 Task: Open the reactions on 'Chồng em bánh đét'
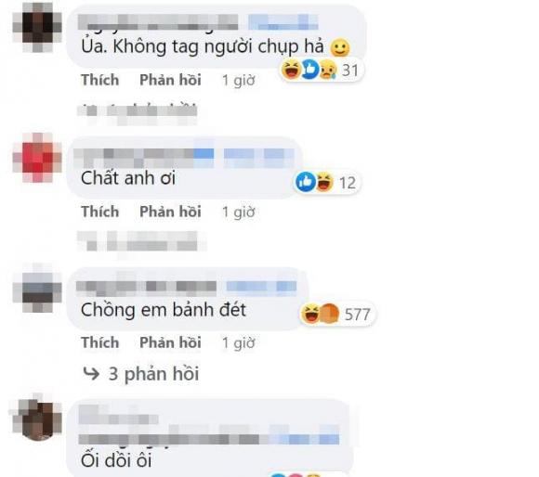(x=336, y=314)
